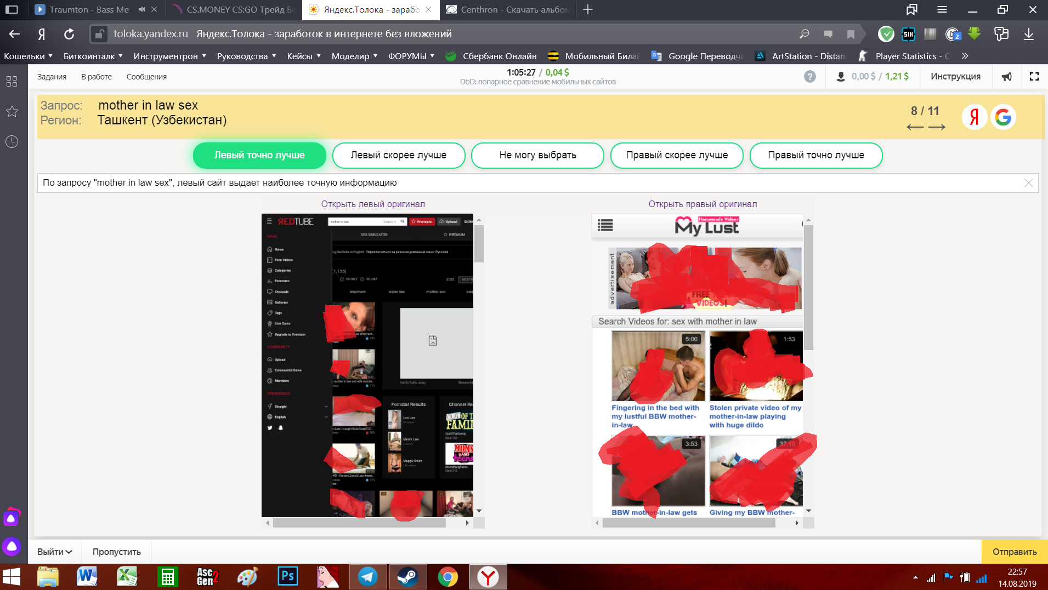Click the right preview's horizontal scrollbar

pyautogui.click(x=689, y=523)
